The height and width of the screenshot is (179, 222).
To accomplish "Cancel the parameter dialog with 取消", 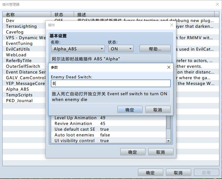I will 158,110.
